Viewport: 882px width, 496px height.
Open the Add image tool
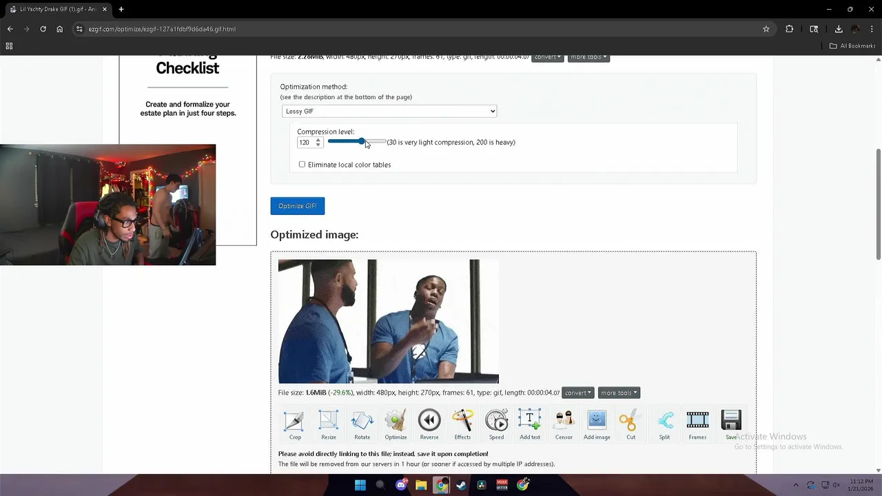click(597, 424)
